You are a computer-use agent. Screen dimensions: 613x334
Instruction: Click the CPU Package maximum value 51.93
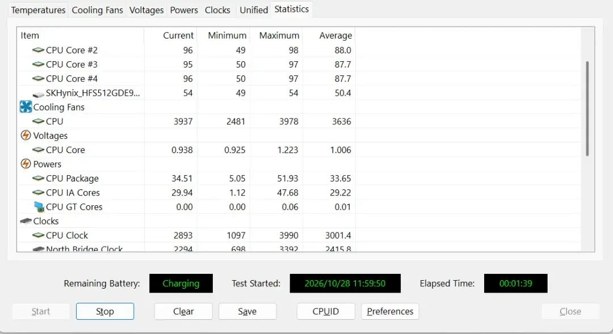(x=288, y=179)
